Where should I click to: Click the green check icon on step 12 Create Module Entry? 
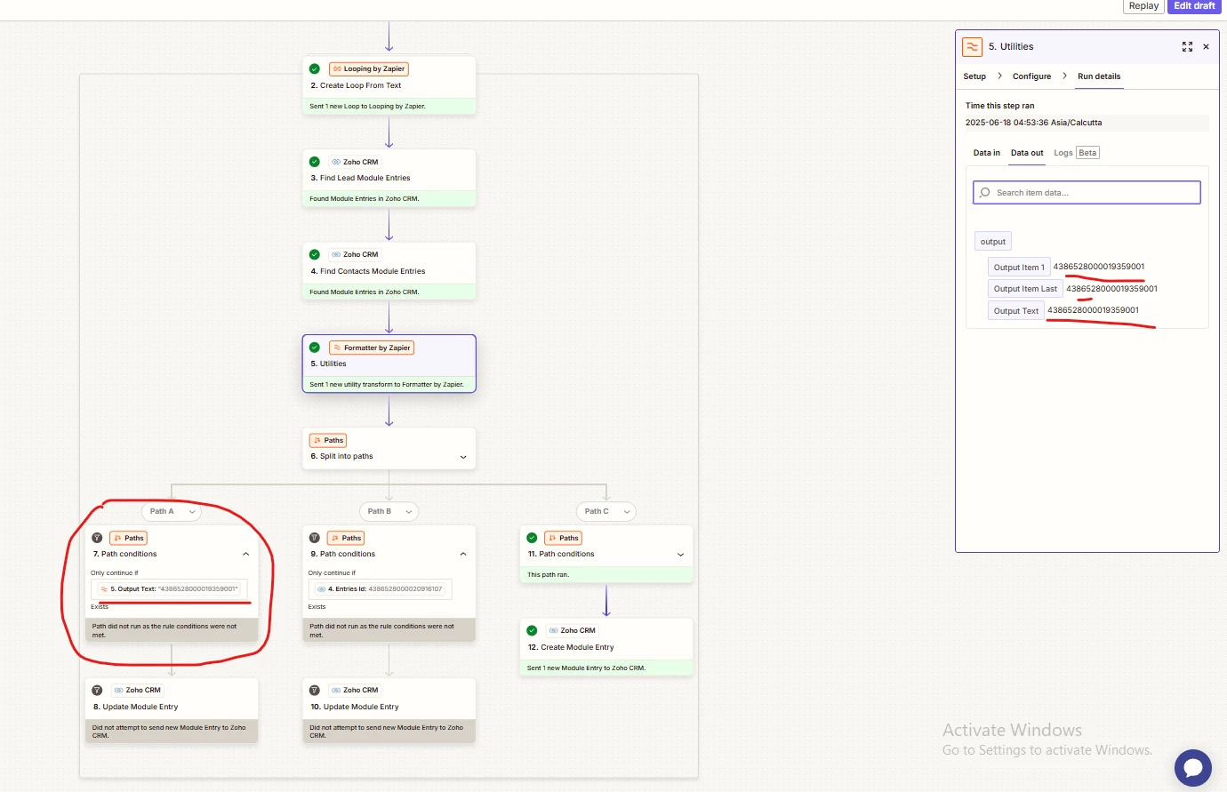coord(532,630)
